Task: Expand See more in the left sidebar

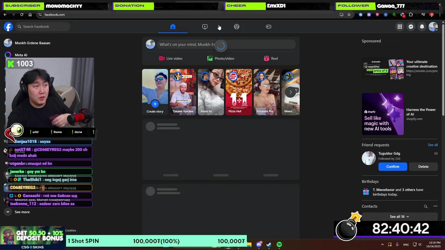Action: 22,212
